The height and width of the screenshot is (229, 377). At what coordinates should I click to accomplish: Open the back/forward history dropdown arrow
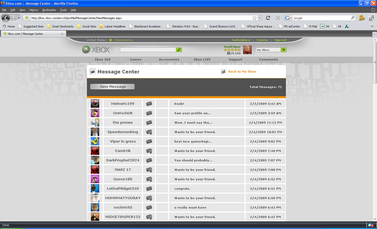[19, 18]
